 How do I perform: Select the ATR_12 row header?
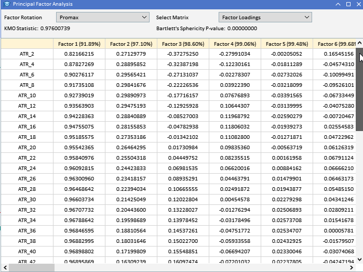point(27,106)
